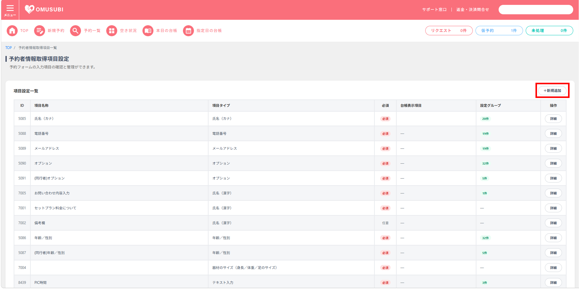The image size is (579, 289).
Task: Click the header search input field
Action: tap(536, 9)
